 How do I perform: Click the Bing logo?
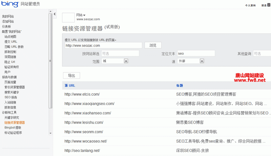point(10,4)
